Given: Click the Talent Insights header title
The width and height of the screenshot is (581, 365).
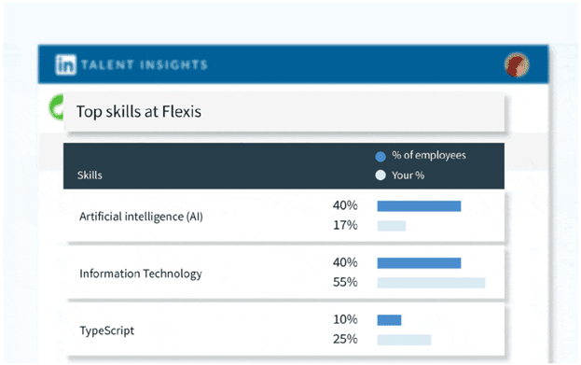Looking at the screenshot, I should click(145, 65).
